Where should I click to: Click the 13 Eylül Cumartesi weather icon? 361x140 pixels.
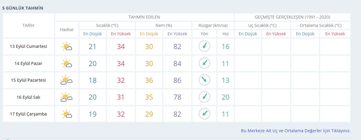click(x=66, y=47)
